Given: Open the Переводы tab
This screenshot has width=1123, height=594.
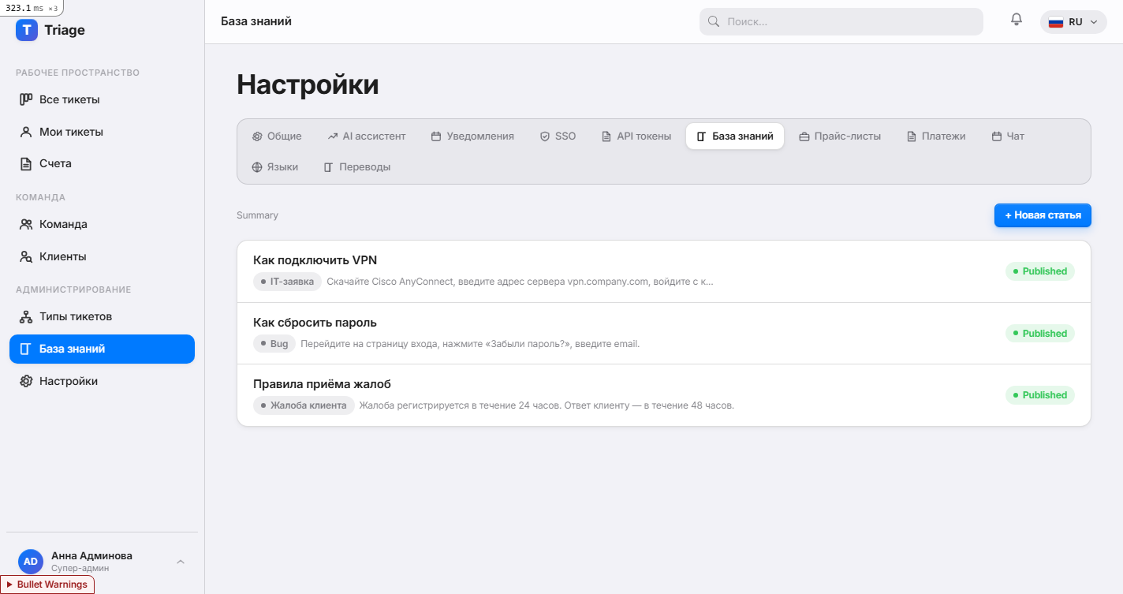Looking at the screenshot, I should pyautogui.click(x=357, y=167).
